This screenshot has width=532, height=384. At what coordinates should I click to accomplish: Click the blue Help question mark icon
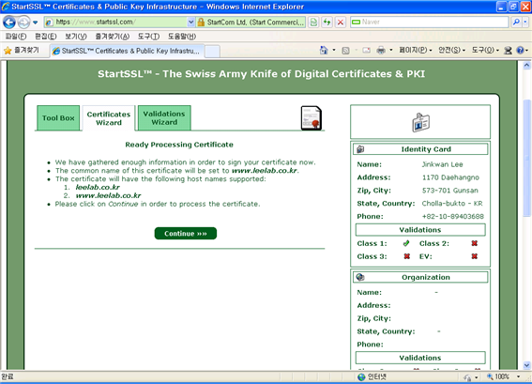pos(520,51)
